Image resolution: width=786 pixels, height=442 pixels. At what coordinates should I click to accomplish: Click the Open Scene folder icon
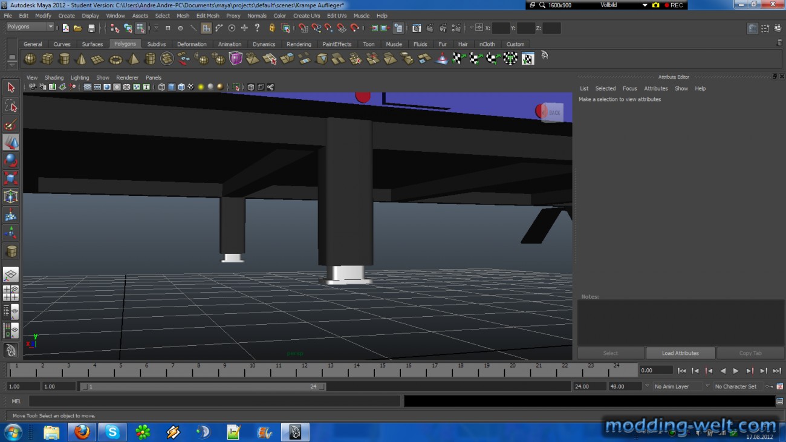(77, 28)
